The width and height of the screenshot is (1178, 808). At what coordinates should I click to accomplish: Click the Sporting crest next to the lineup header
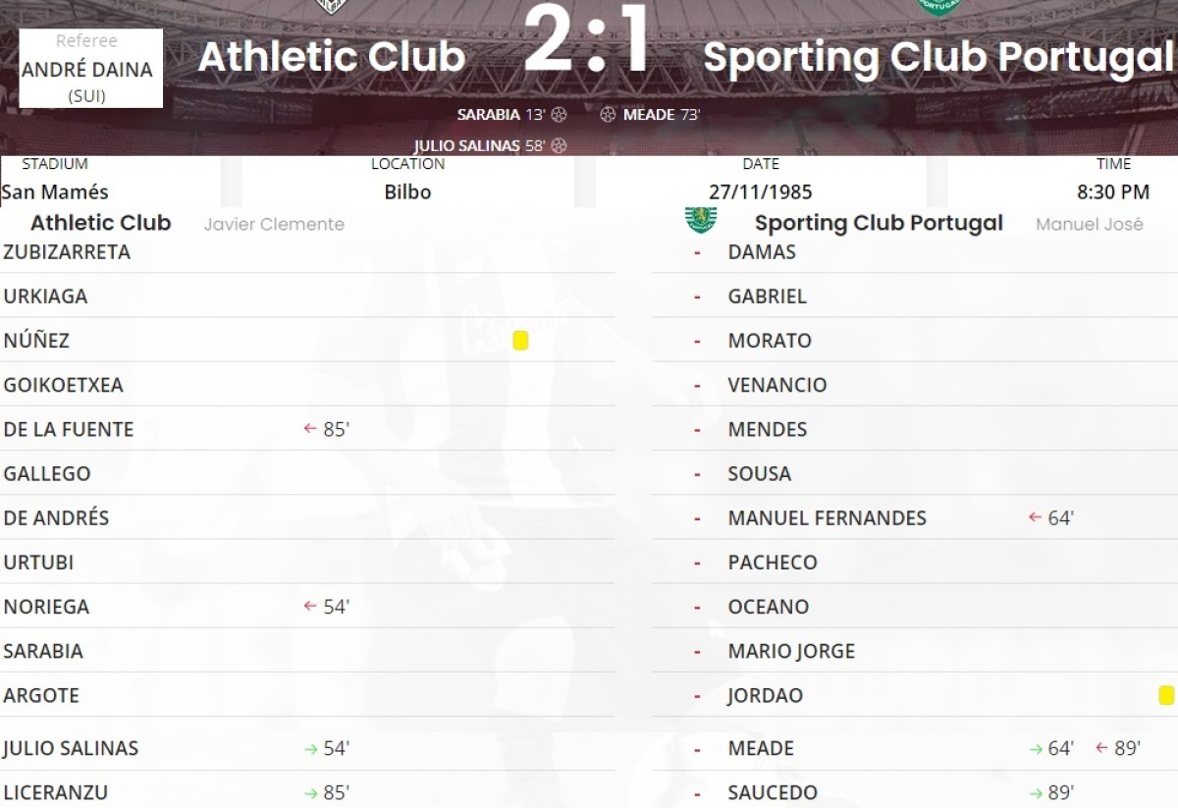(x=700, y=221)
